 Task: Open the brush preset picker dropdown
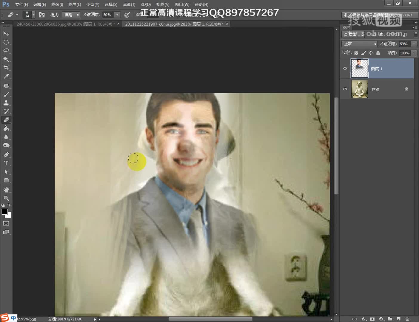[x=33, y=15]
